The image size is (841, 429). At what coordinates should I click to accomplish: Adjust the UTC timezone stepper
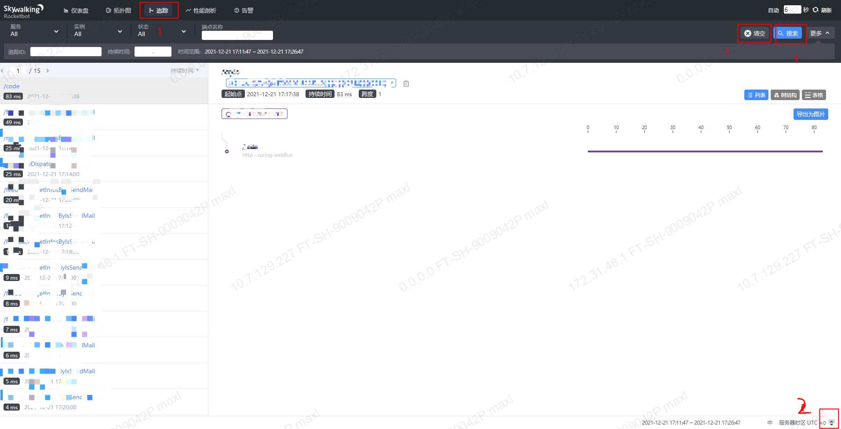click(x=831, y=422)
